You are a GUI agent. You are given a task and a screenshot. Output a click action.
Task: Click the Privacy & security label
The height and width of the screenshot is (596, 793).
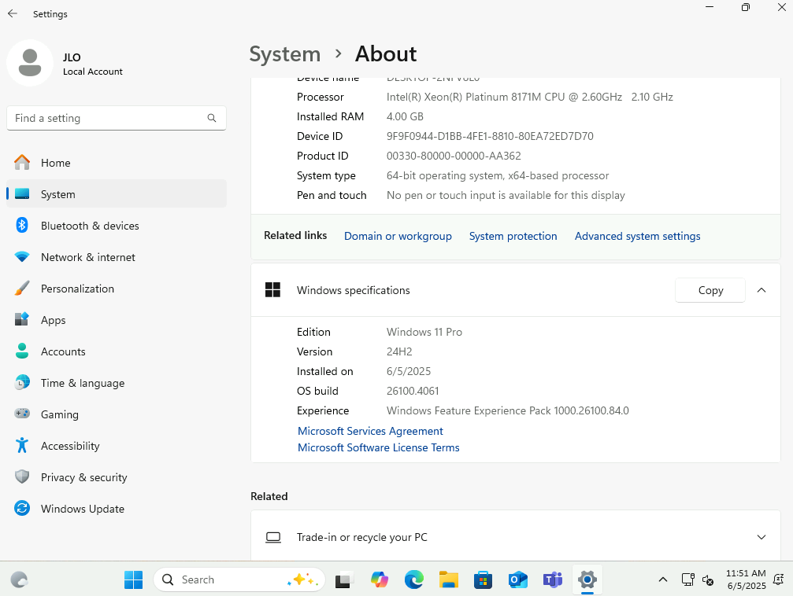tap(84, 477)
